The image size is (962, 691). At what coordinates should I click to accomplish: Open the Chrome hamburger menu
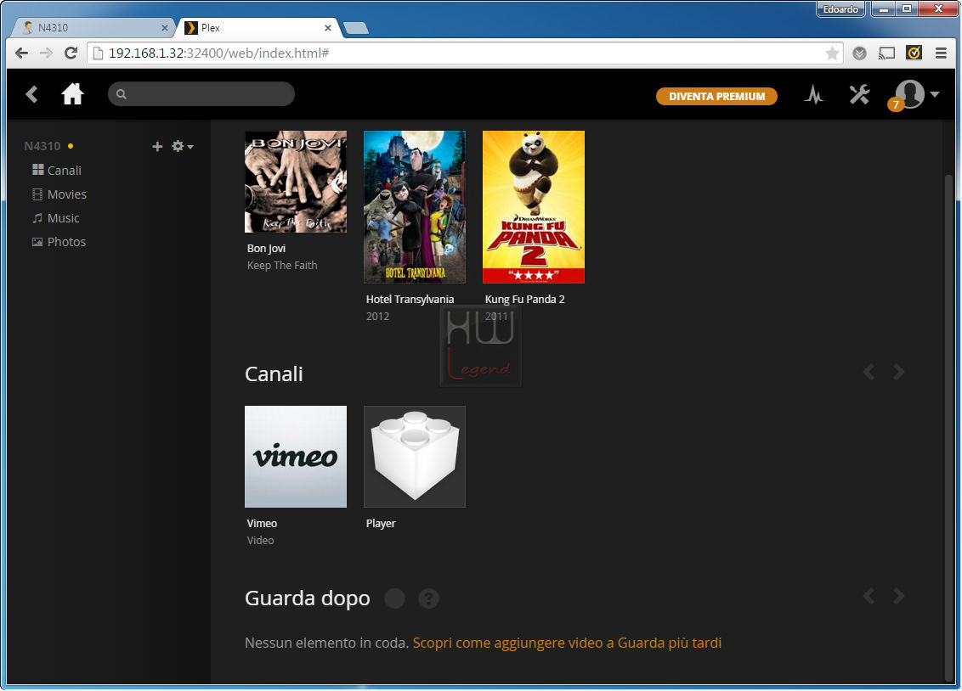[x=941, y=53]
